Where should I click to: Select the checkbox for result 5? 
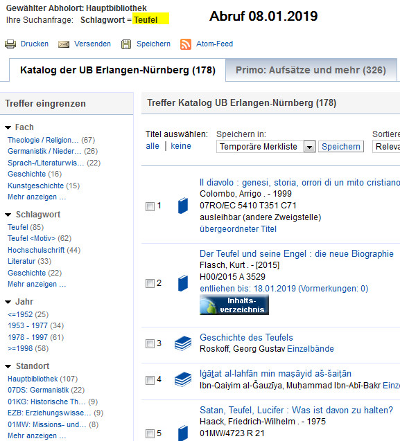[x=150, y=433]
